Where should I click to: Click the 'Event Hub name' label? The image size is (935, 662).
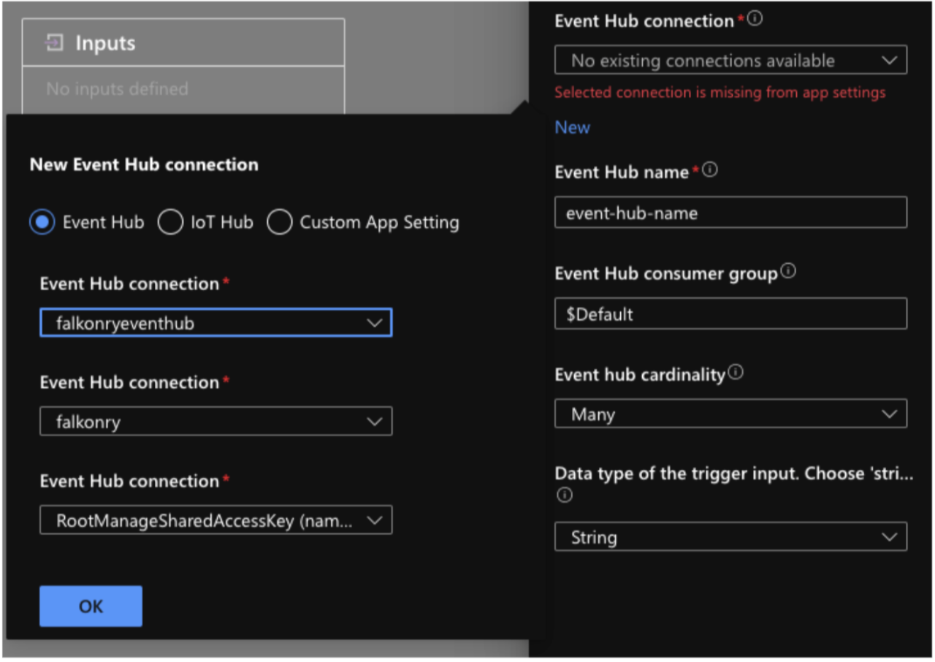point(622,172)
